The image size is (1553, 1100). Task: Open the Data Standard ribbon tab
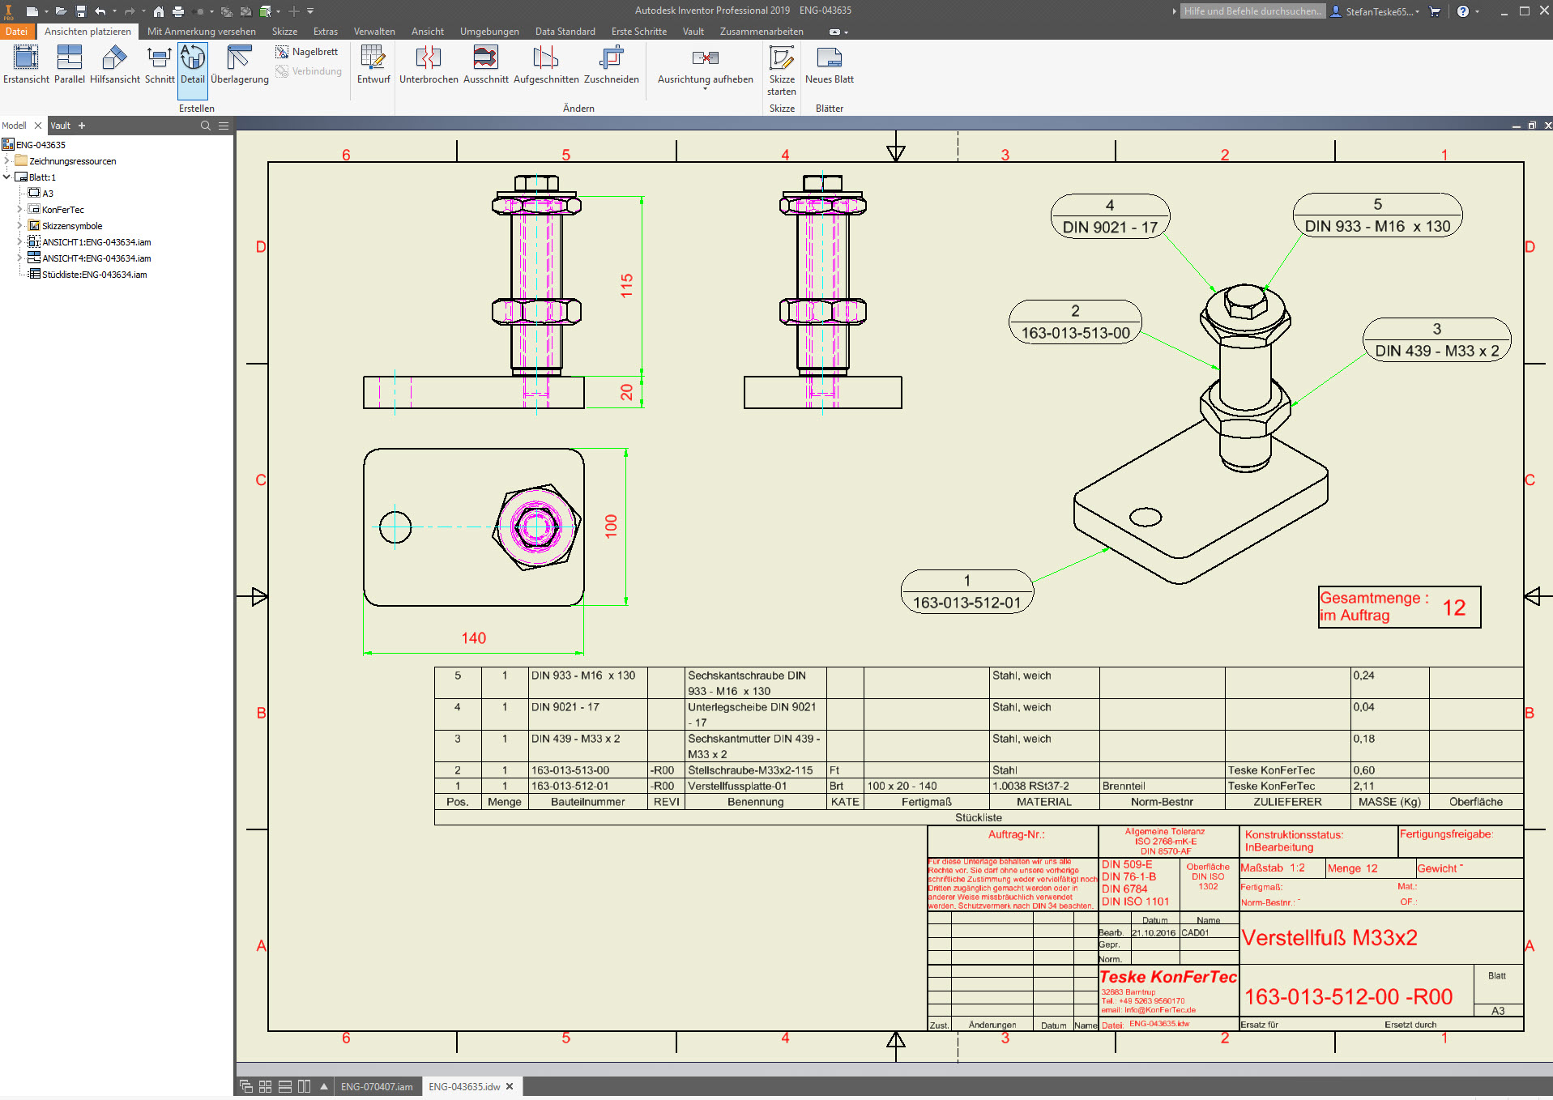pyautogui.click(x=565, y=32)
